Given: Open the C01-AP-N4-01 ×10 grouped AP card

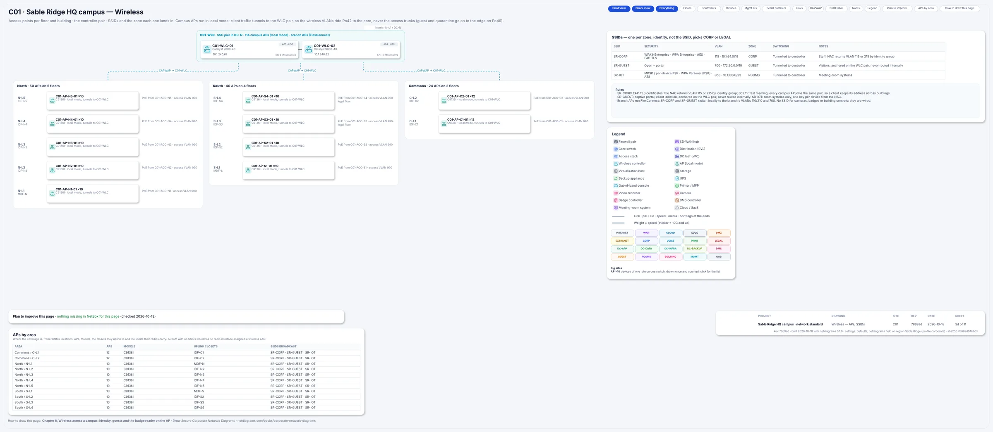Looking at the screenshot, I should (x=93, y=124).
